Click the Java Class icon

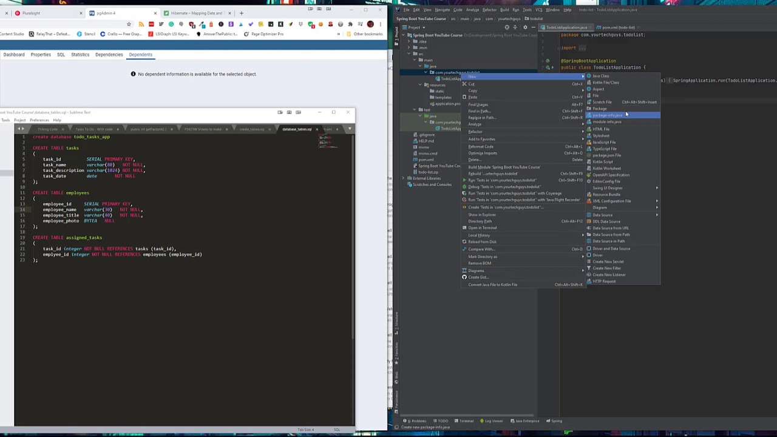click(x=589, y=76)
